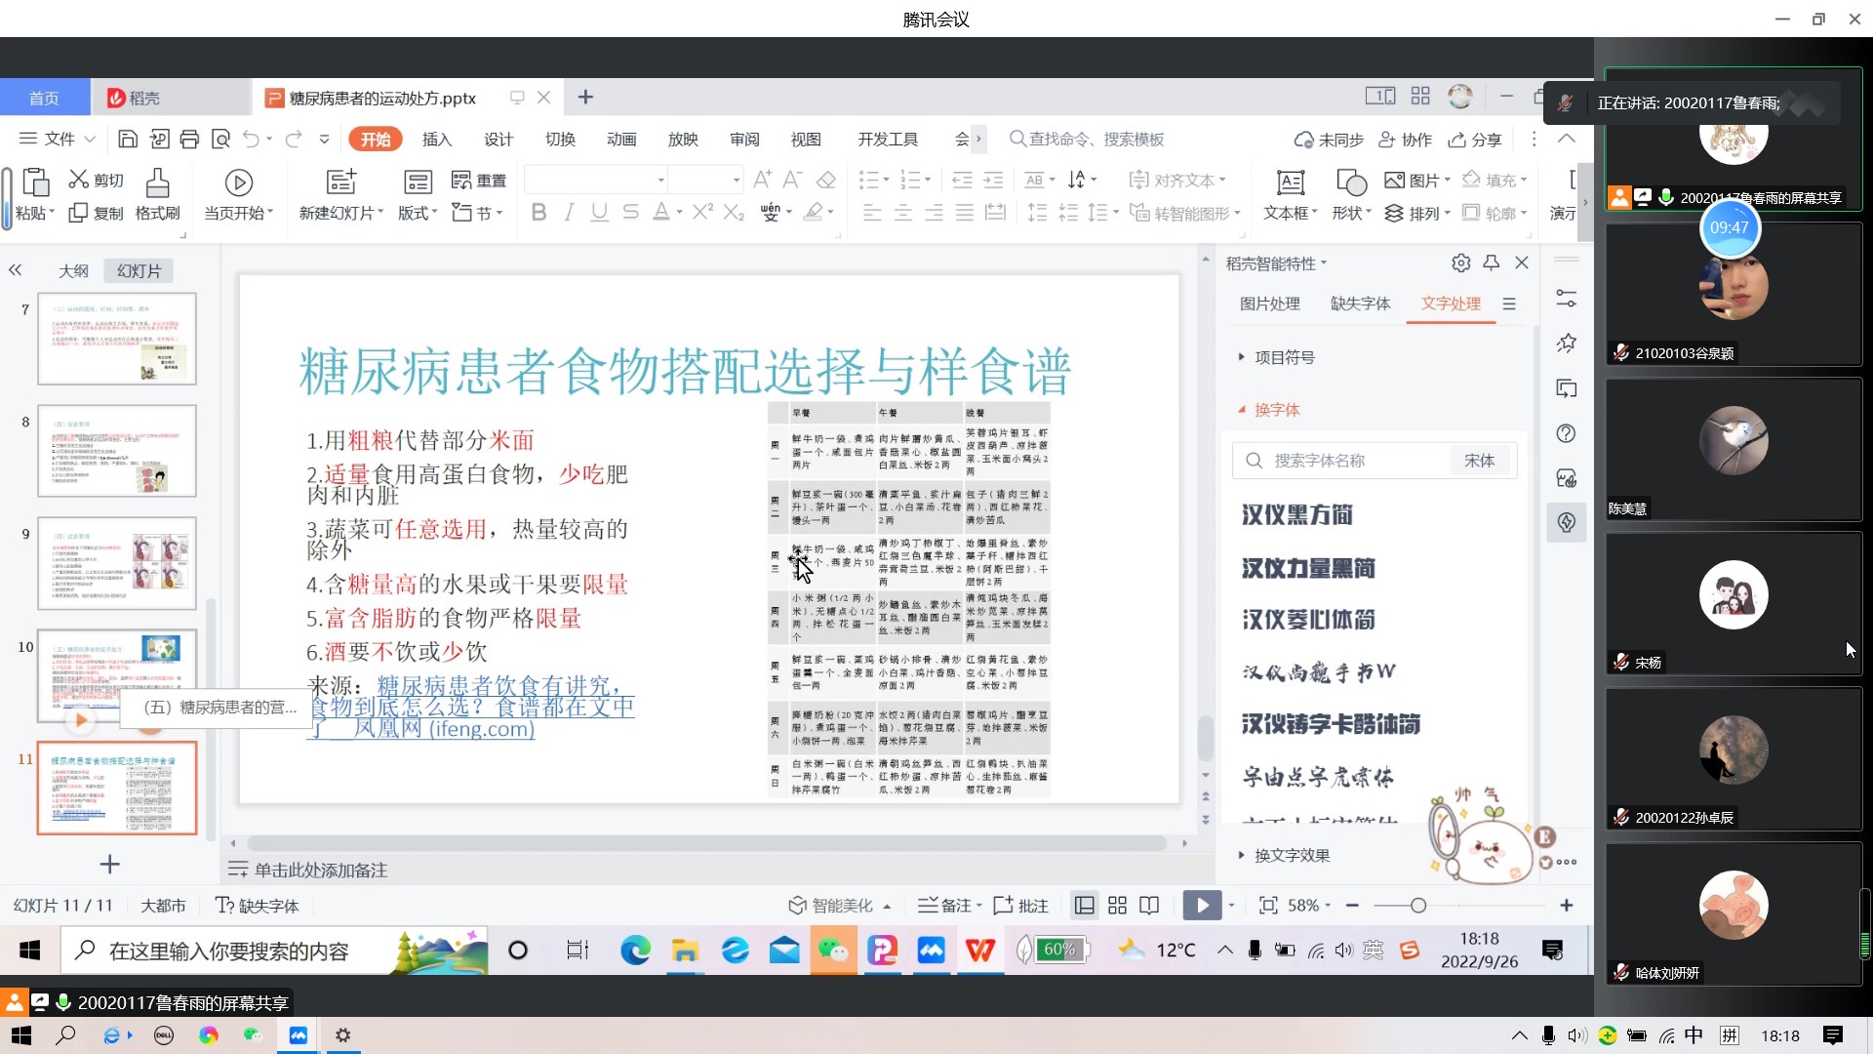This screenshot has height=1054, width=1873.
Task: Toggle Underline formatting
Action: click(x=599, y=212)
